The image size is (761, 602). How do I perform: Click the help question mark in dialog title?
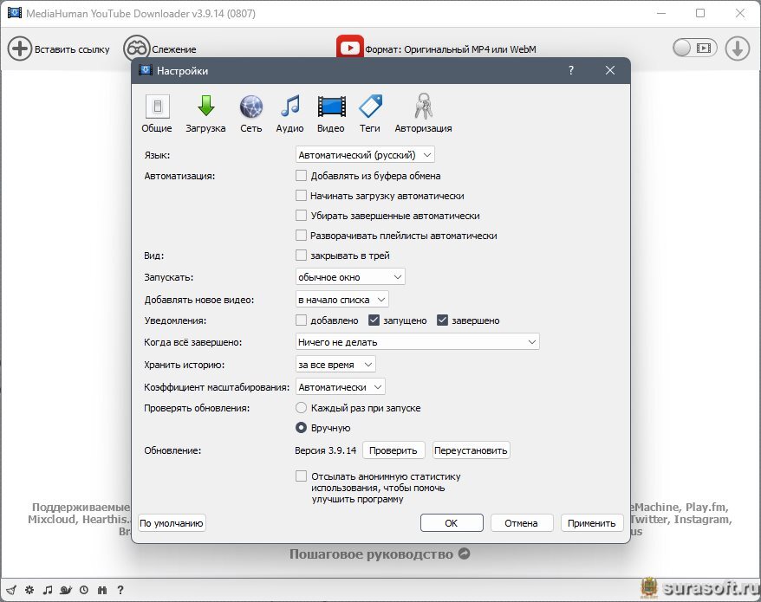coord(571,70)
